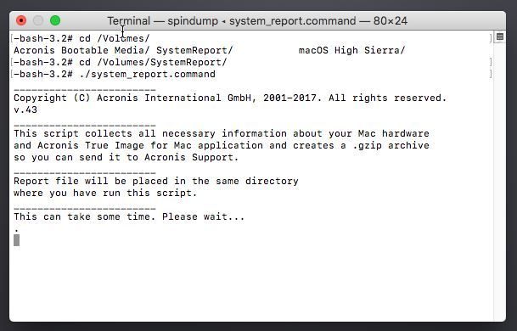Close the Terminal window with red button
The image size is (517, 331).
coord(21,20)
